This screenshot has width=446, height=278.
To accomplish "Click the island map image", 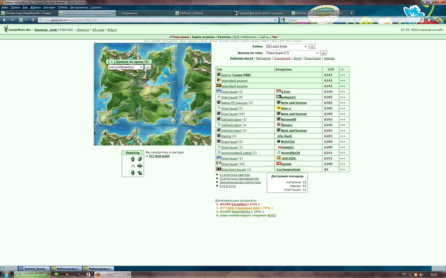I will pos(153,94).
